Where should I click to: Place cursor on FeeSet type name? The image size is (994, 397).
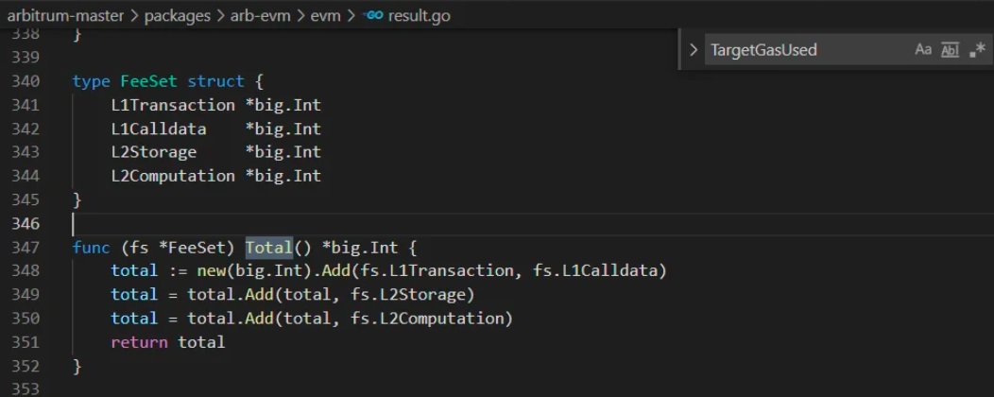(x=149, y=81)
